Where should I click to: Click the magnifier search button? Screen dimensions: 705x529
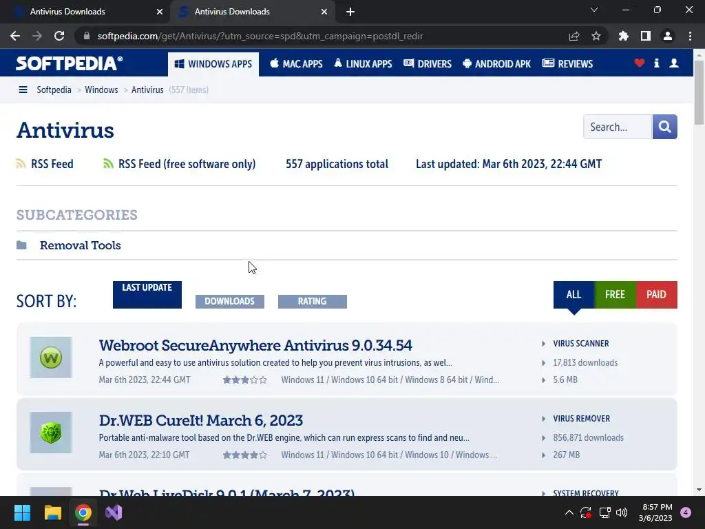[664, 127]
